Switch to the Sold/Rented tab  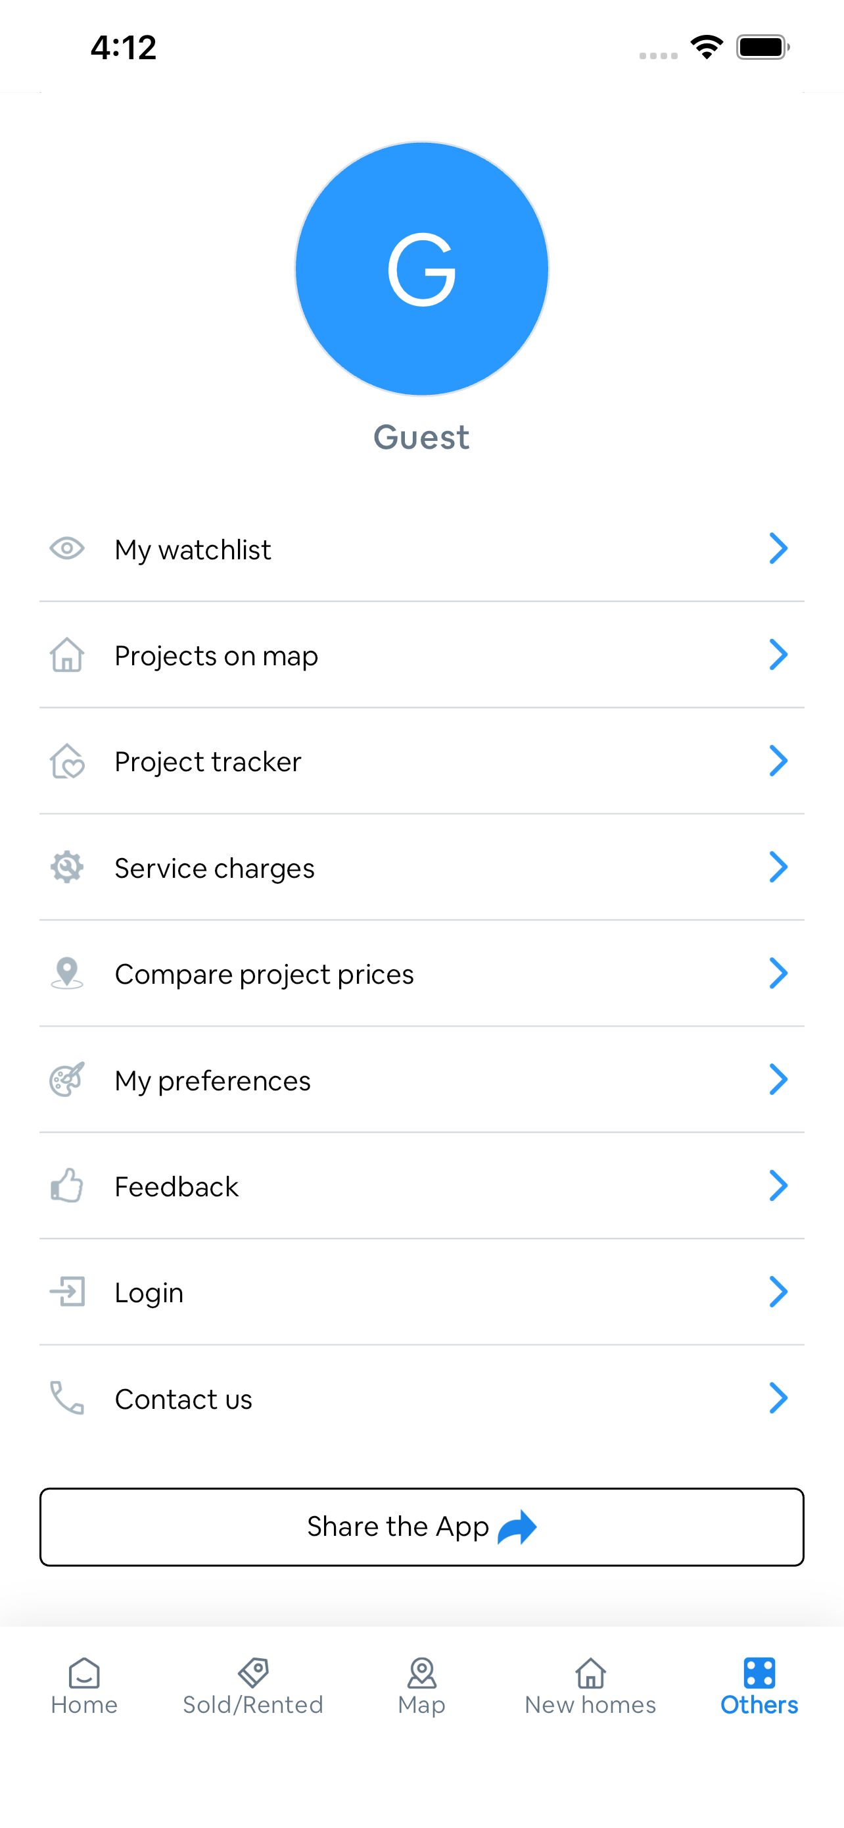click(x=253, y=1686)
